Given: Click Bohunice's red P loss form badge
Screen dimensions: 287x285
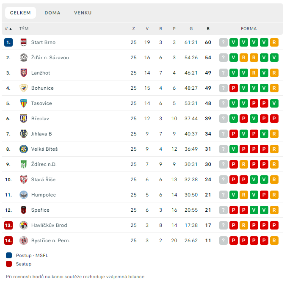Looking at the screenshot, I should 234,88.
